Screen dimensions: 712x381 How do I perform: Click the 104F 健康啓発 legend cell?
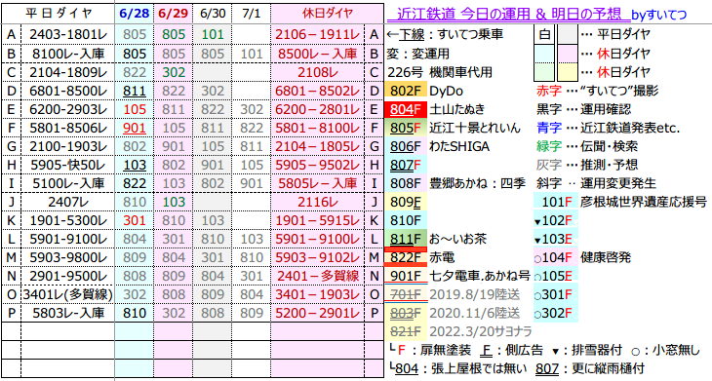tap(556, 257)
